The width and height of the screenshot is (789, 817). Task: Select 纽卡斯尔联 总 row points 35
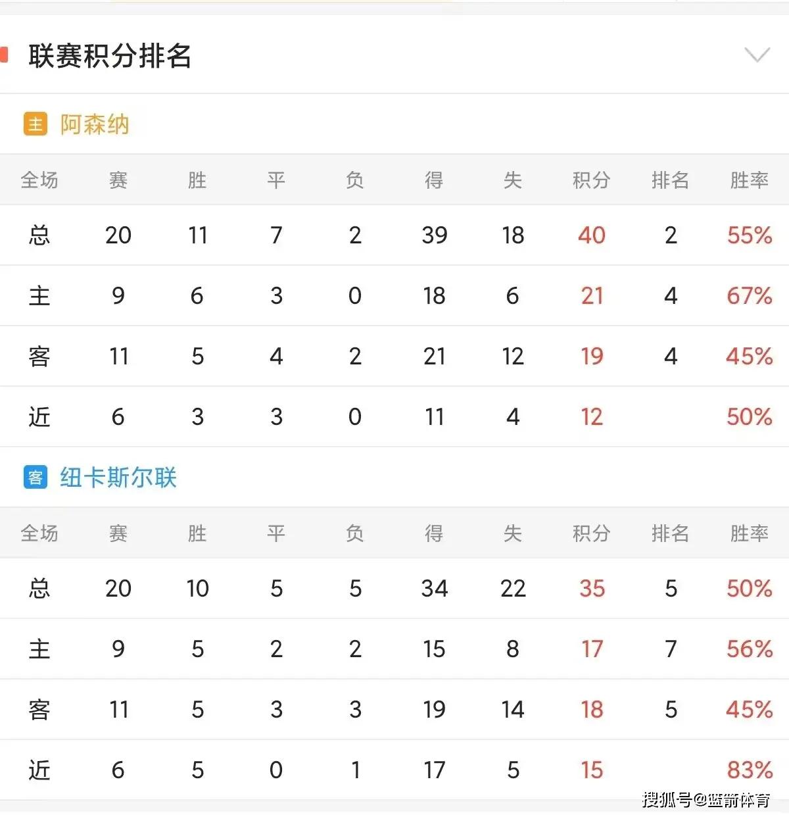click(591, 588)
